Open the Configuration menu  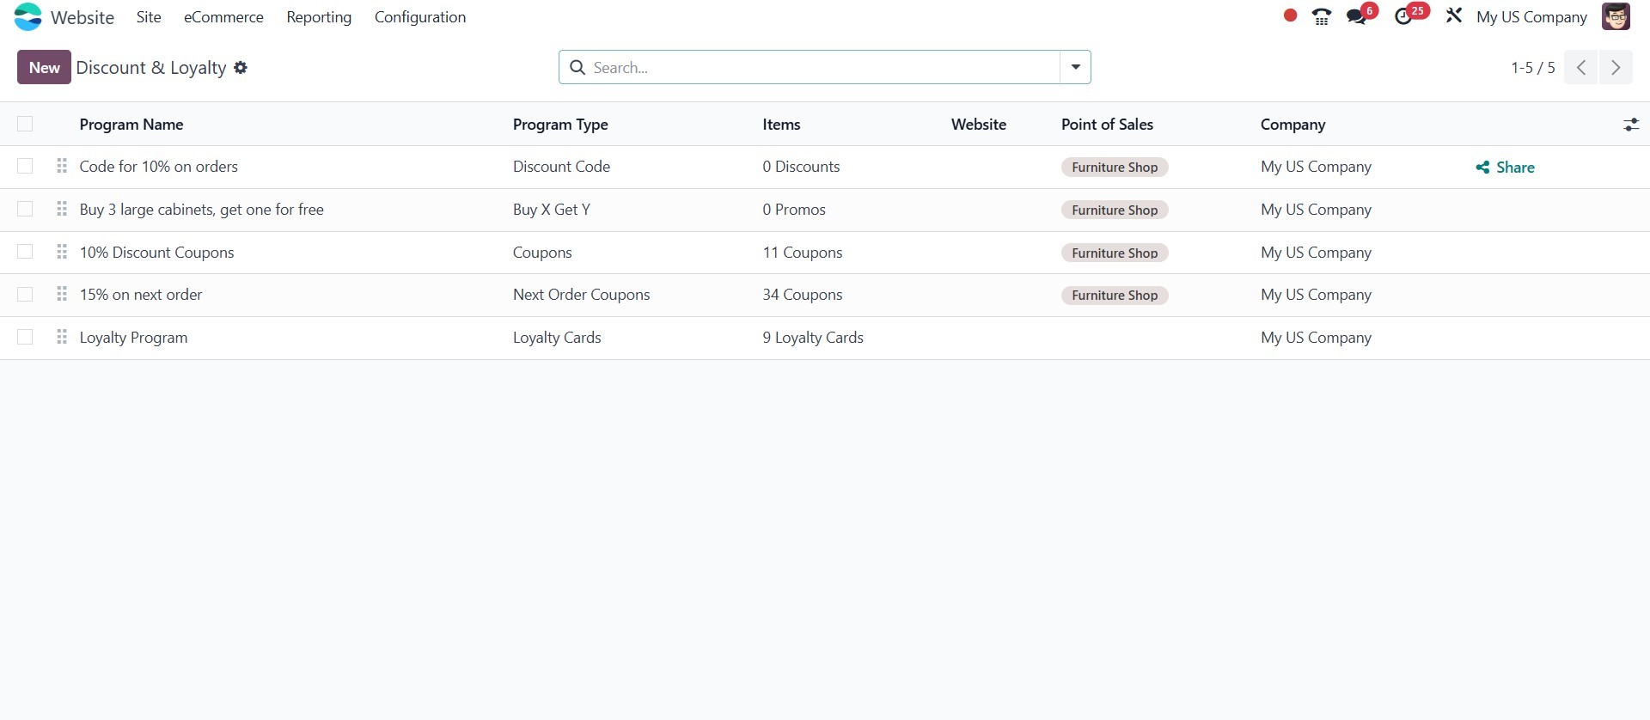(420, 17)
